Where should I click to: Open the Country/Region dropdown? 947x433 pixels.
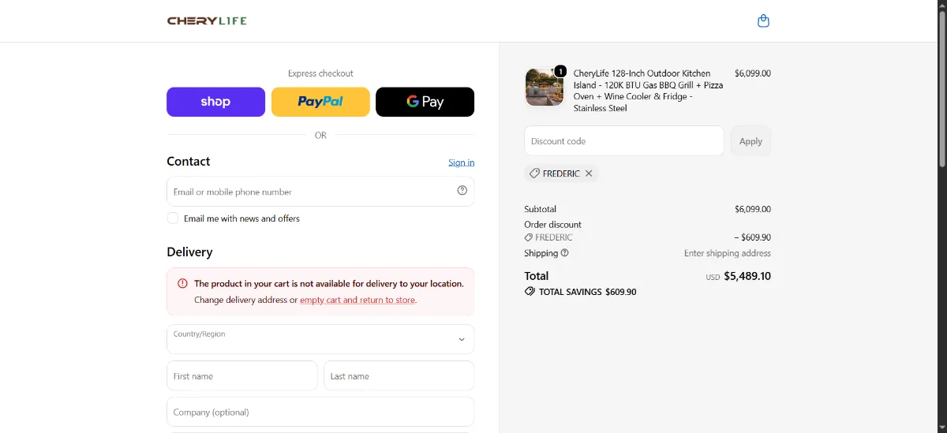pos(320,339)
